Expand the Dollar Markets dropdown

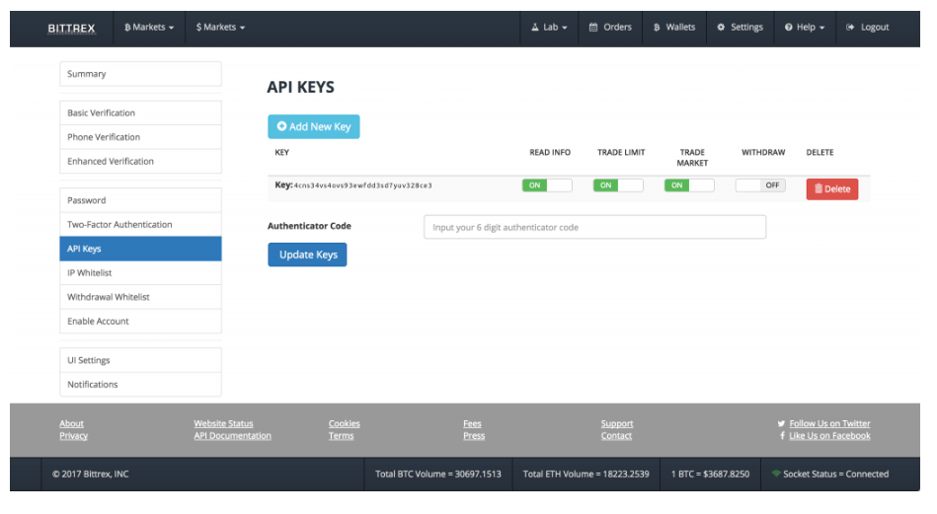pyautogui.click(x=220, y=28)
